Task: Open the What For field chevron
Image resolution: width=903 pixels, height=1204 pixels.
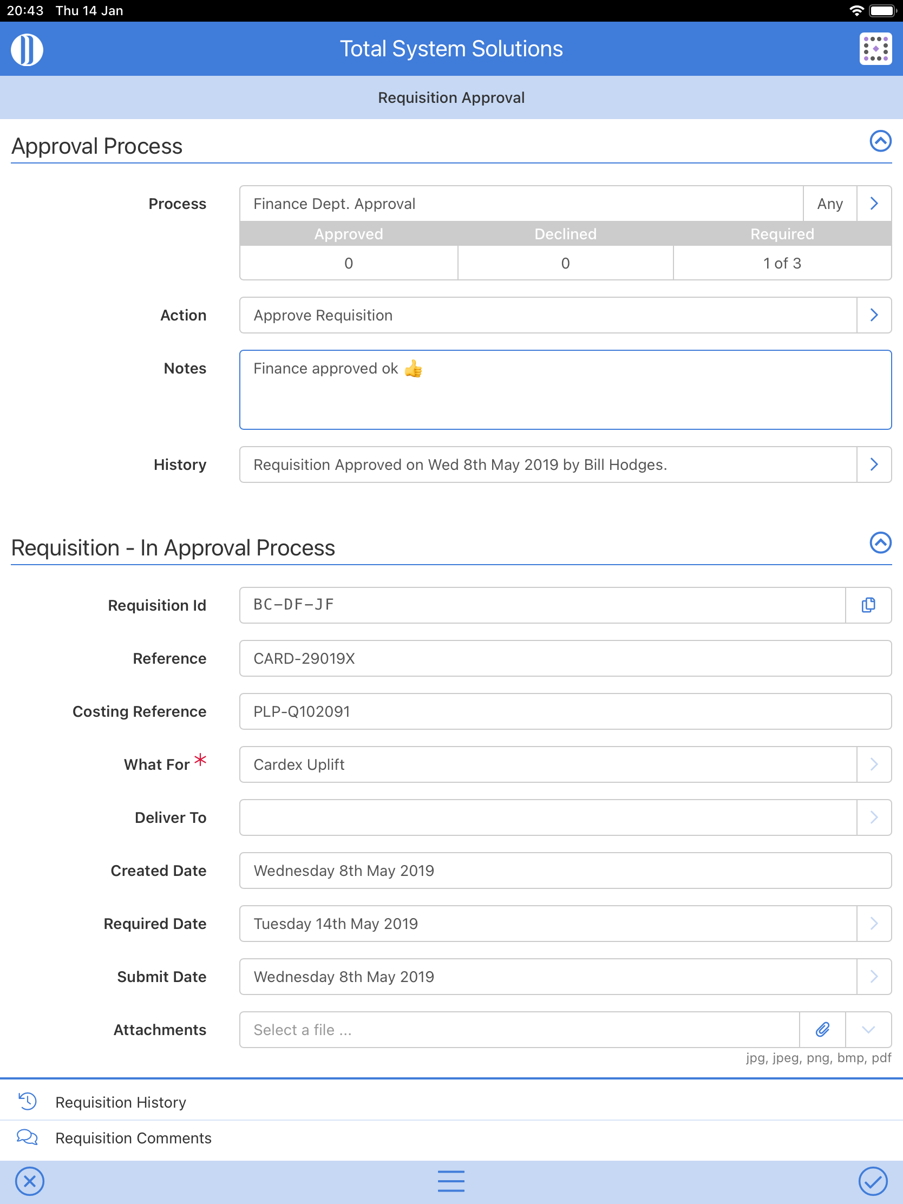Action: pyautogui.click(x=874, y=764)
